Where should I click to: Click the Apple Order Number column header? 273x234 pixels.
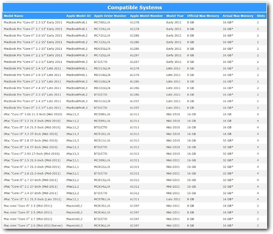point(110,16)
